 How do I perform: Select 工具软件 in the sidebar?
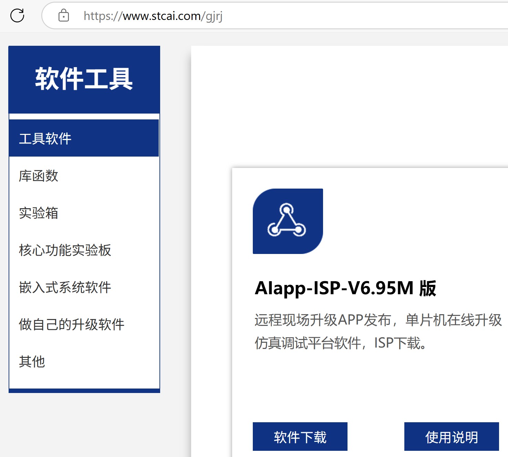pyautogui.click(x=84, y=138)
